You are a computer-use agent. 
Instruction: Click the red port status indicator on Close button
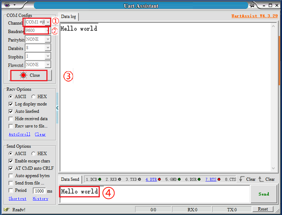(24, 75)
